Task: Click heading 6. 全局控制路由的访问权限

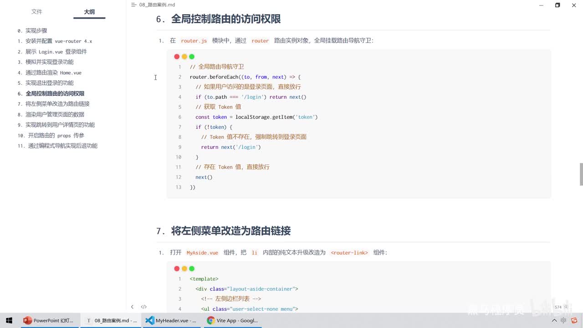Action: coord(218,19)
